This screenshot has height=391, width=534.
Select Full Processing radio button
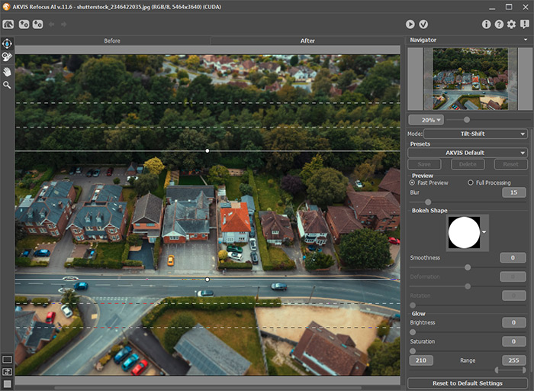pos(471,183)
